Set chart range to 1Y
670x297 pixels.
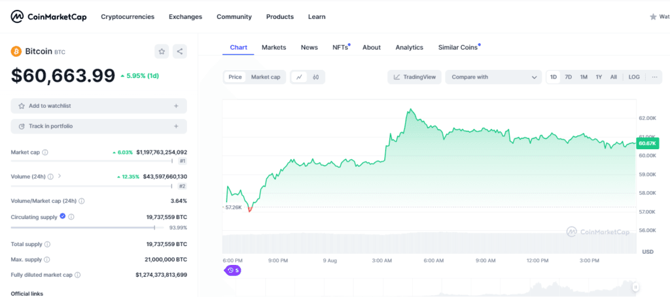coord(599,77)
